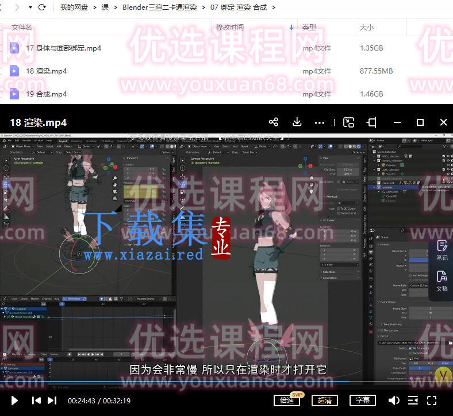This screenshot has width=453, height=416.
Task: Share the video with the share icon
Action: click(273, 122)
